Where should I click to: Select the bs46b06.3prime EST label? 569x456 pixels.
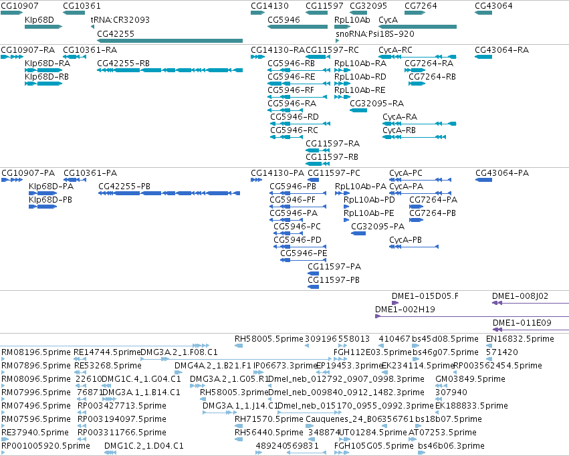point(451,445)
